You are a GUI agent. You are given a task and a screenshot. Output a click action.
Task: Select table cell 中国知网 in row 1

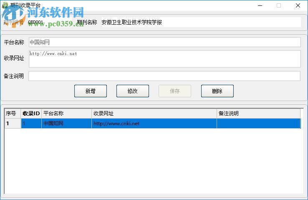click(66, 123)
